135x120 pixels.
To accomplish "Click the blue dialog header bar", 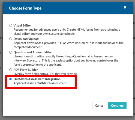I will (x=68, y=8).
